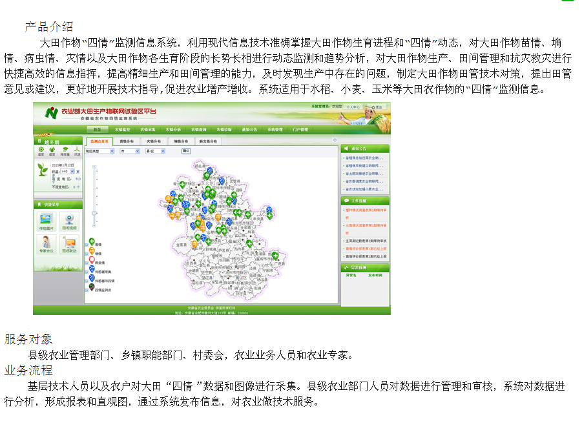582x430 pixels.
Task: Launch the 专家会议 expert meeting icon
Action: point(46,244)
